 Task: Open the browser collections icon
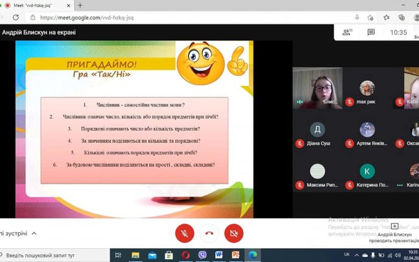coord(402,17)
